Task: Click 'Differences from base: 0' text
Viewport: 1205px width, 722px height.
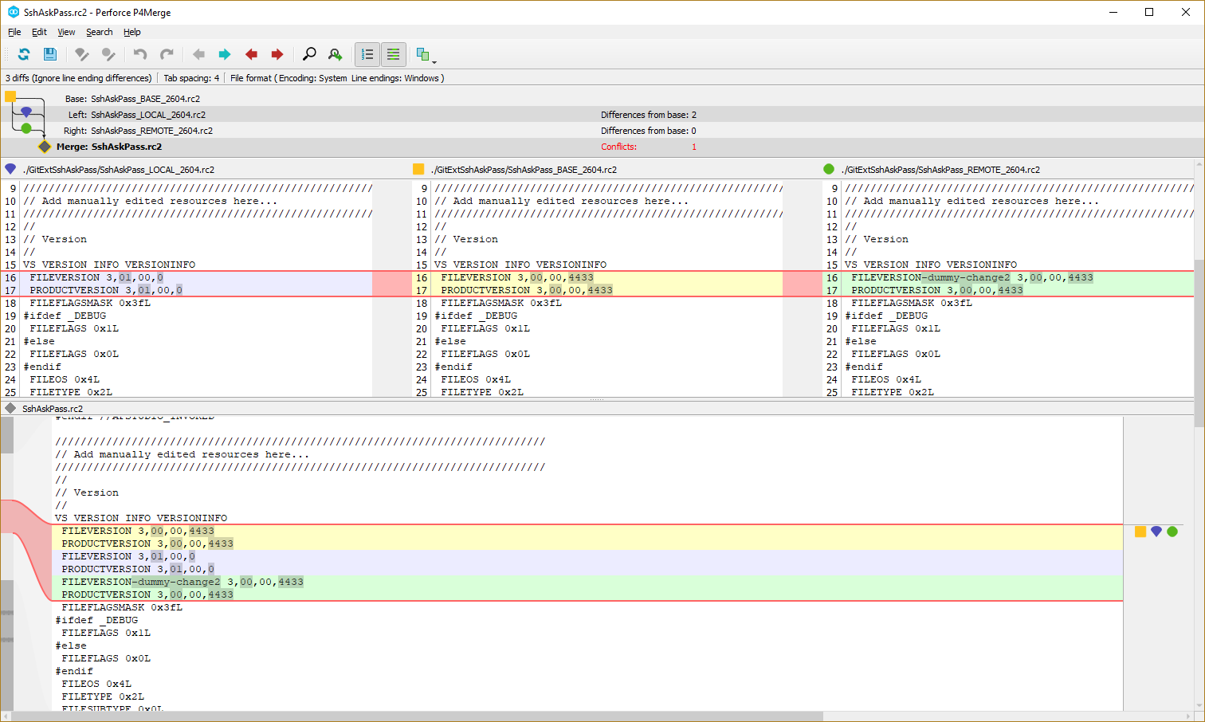Action: 649,131
